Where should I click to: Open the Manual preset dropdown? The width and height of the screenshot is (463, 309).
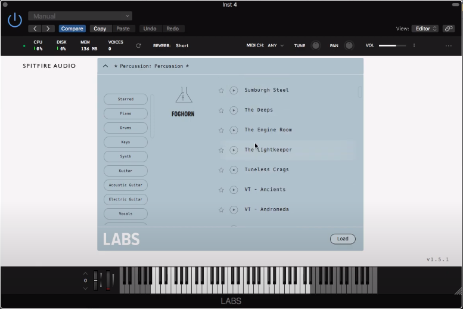[x=80, y=16]
